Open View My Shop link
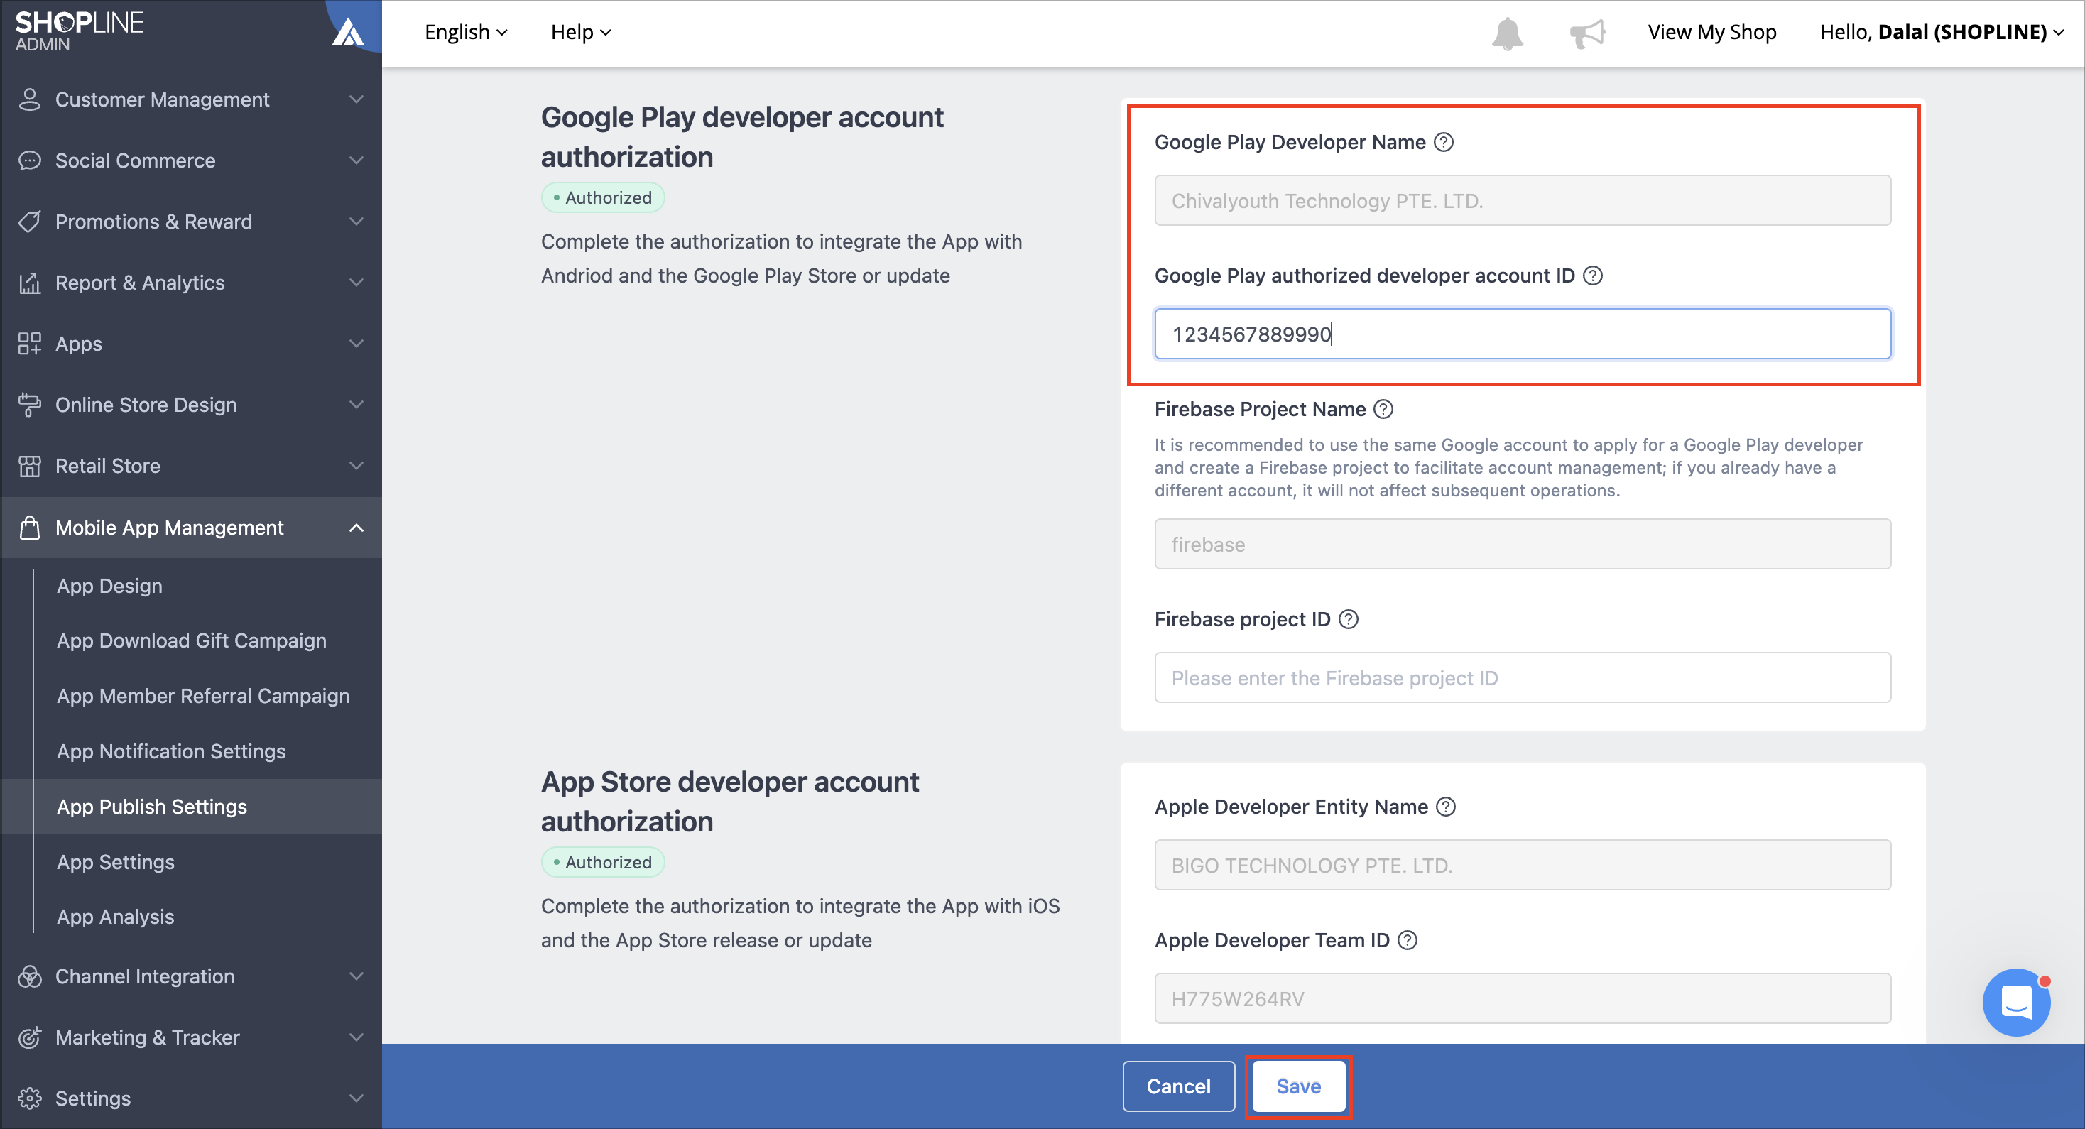 tap(1712, 31)
